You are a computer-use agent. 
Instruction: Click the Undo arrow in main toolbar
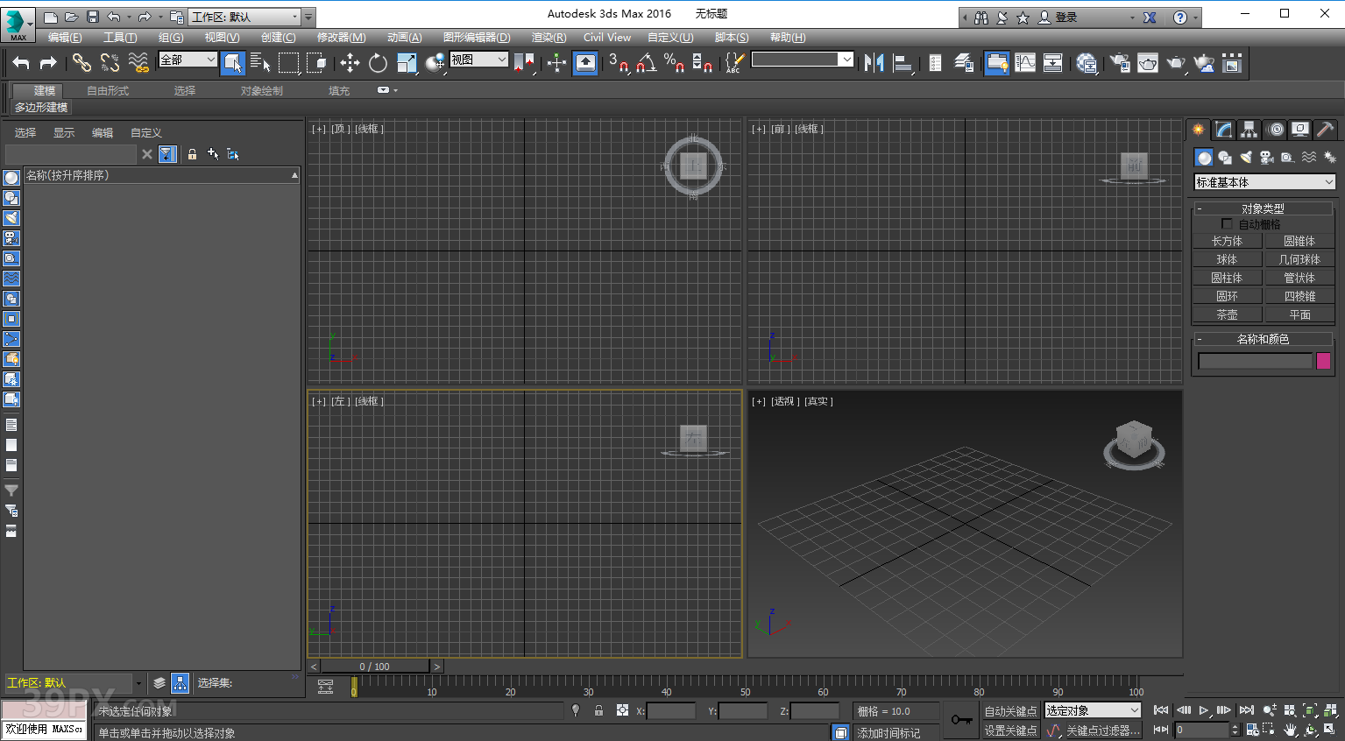point(21,62)
